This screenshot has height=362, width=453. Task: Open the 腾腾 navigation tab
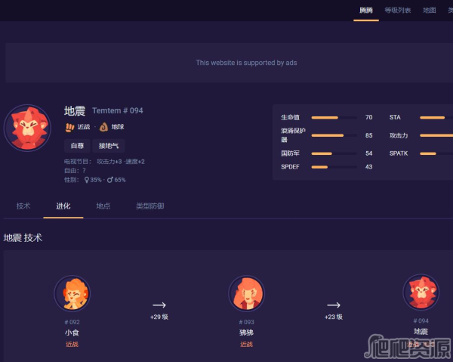coord(365,11)
